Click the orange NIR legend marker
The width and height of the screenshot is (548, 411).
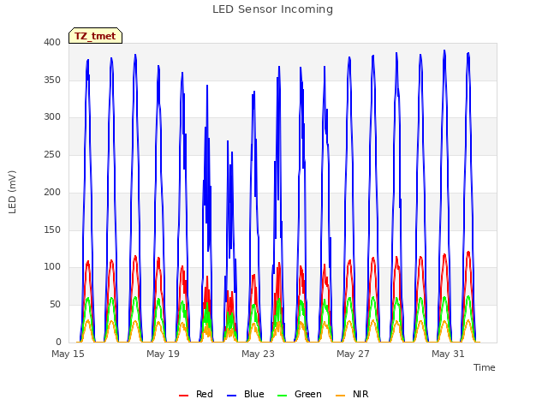tap(340, 396)
